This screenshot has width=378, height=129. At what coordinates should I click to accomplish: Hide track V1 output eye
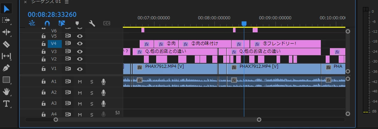80,69
